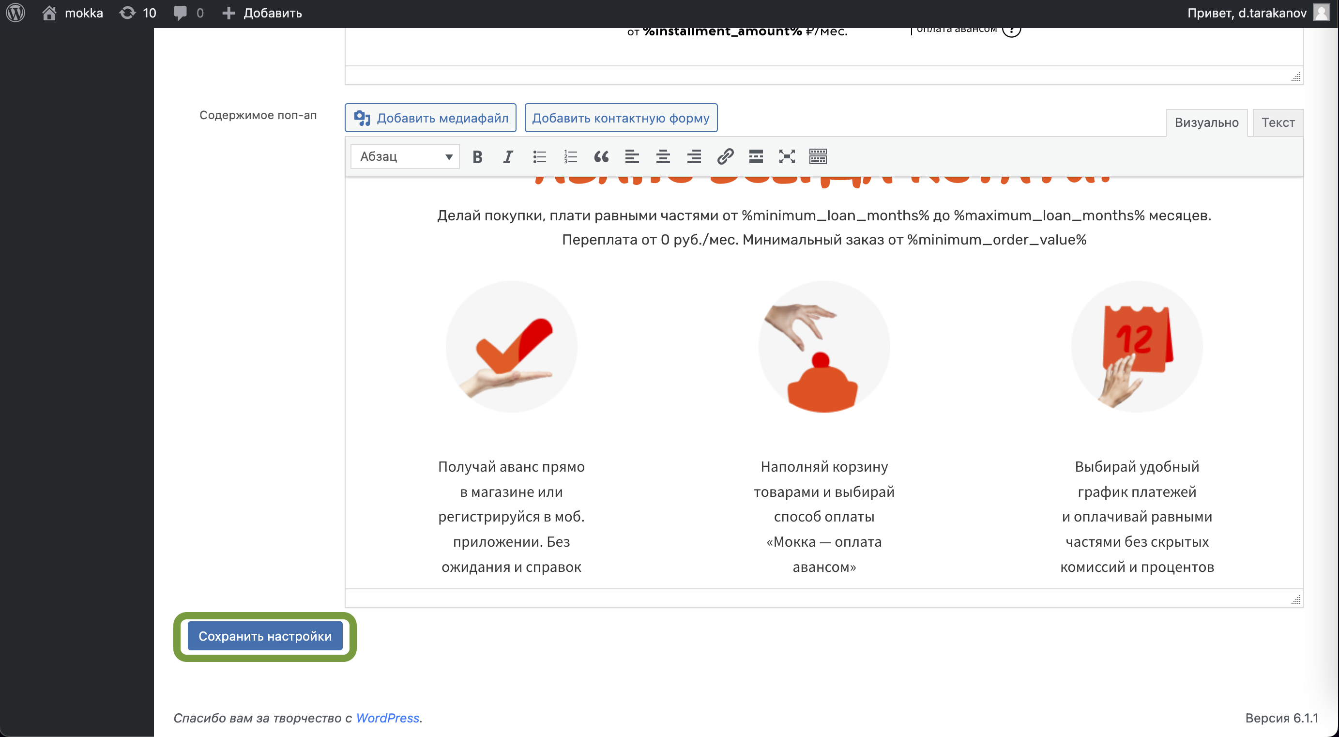Open the 10 pending updates
This screenshot has width=1339, height=737.
[138, 13]
